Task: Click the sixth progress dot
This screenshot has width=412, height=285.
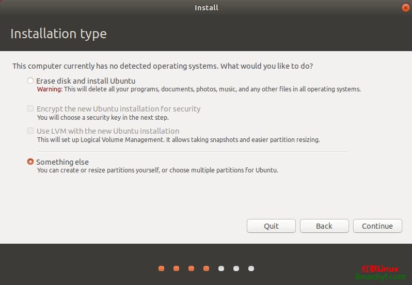Action: point(236,268)
